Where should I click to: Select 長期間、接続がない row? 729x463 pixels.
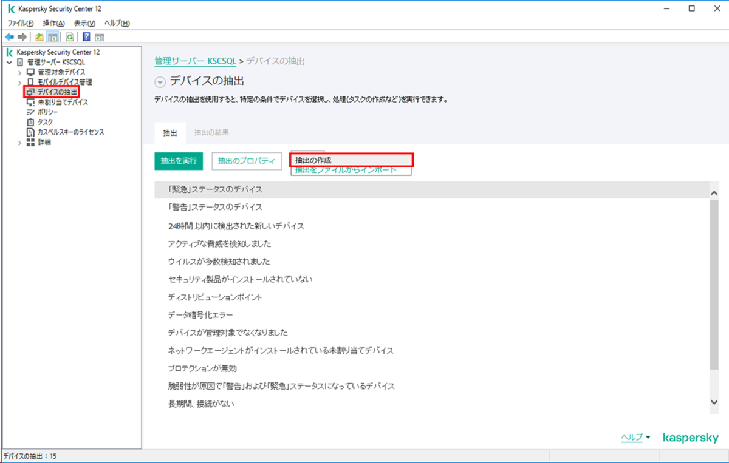pos(432,404)
